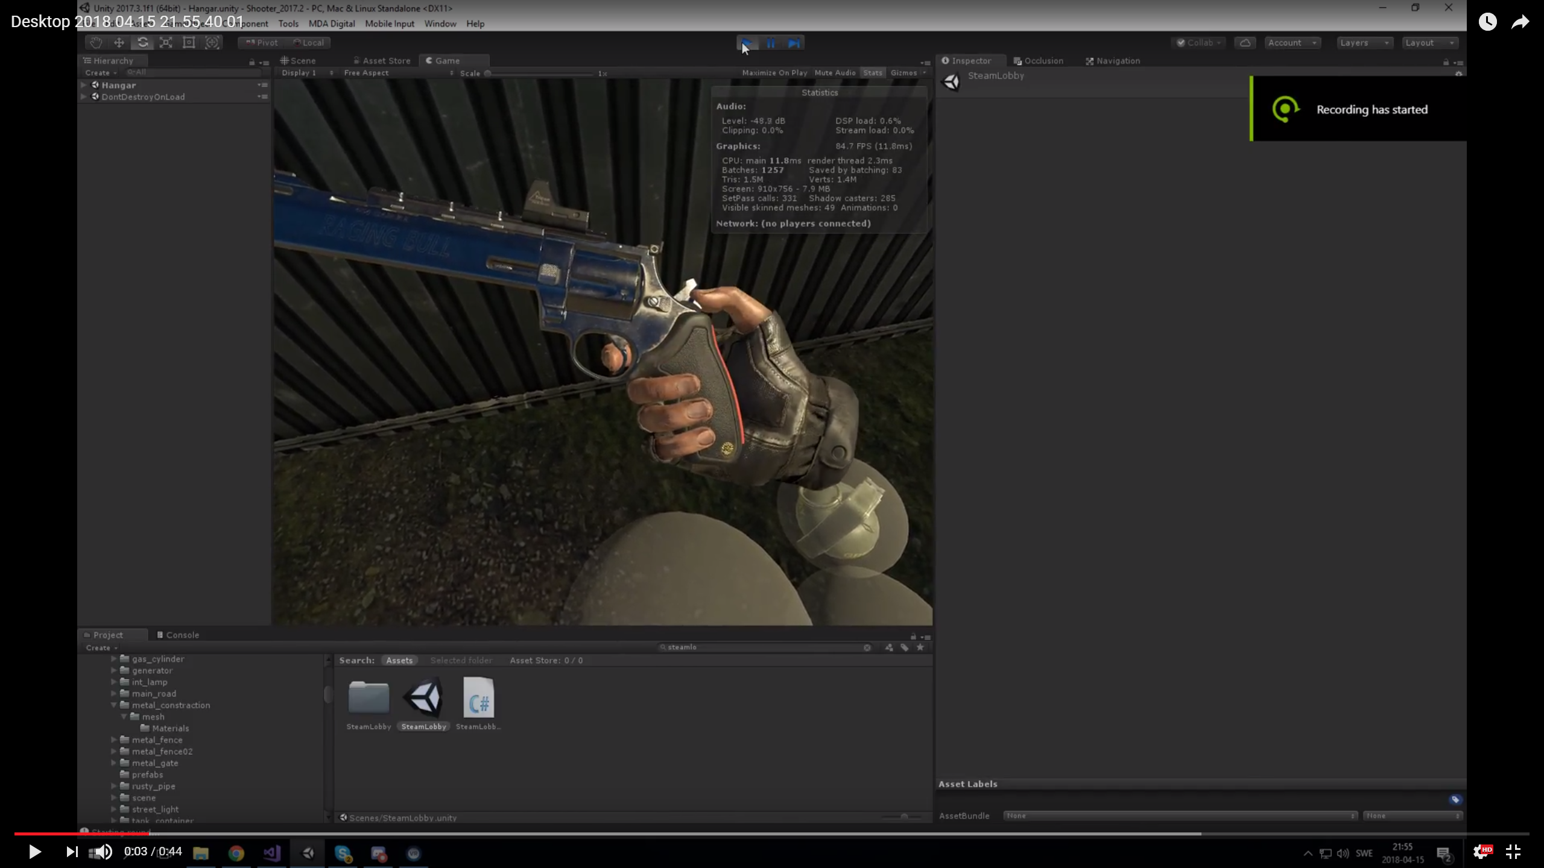This screenshot has width=1544, height=868.
Task: Select the Move tool icon
Action: (x=119, y=42)
